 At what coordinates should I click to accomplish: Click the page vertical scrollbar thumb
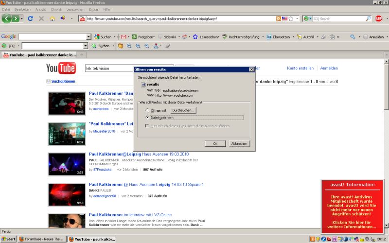tap(387, 87)
